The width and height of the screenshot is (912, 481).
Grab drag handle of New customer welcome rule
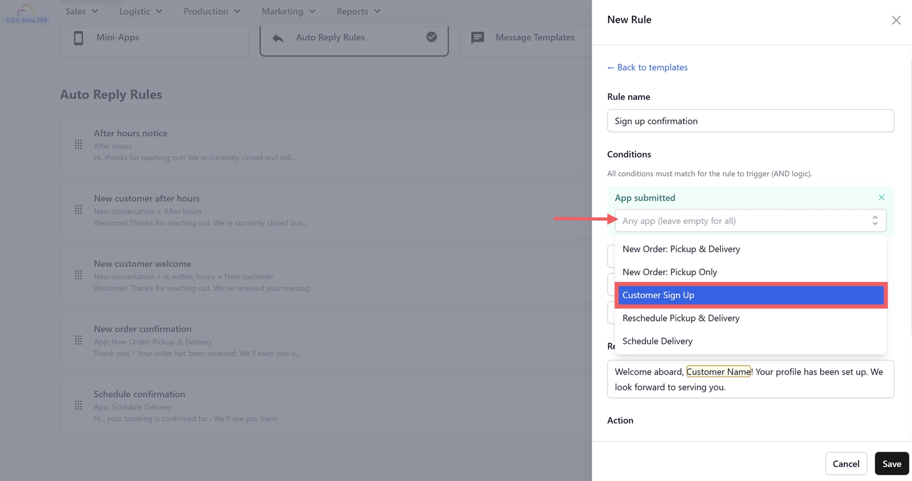(79, 275)
